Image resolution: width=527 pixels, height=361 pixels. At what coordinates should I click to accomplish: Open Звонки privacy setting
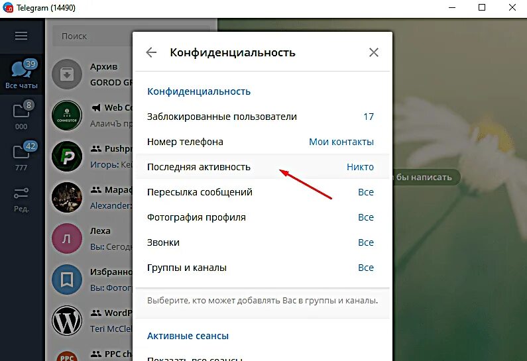[262, 242]
